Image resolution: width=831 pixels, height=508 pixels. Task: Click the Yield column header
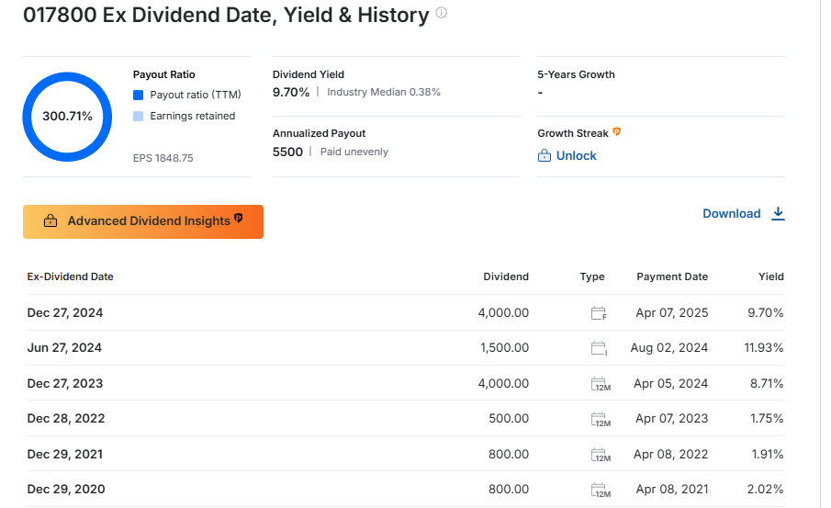[x=770, y=277]
